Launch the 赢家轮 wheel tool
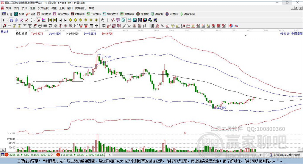Viewport: 303px width, 164px height. 157,14
